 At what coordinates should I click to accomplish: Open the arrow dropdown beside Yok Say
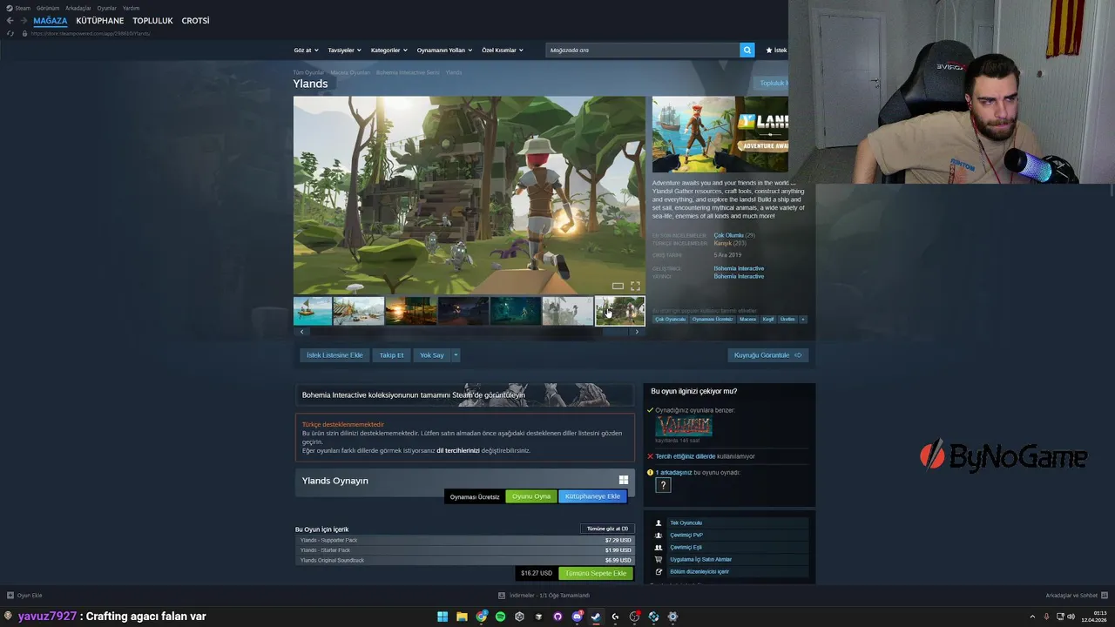[x=455, y=355]
